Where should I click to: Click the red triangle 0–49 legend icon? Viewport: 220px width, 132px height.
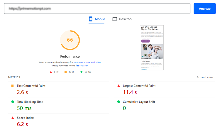(51, 72)
